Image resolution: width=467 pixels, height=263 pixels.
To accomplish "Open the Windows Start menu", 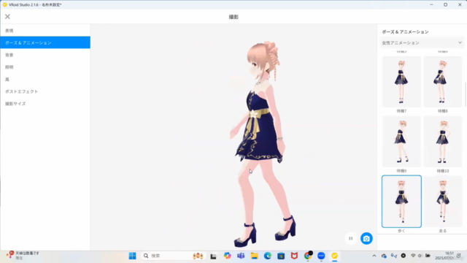I will (133, 256).
